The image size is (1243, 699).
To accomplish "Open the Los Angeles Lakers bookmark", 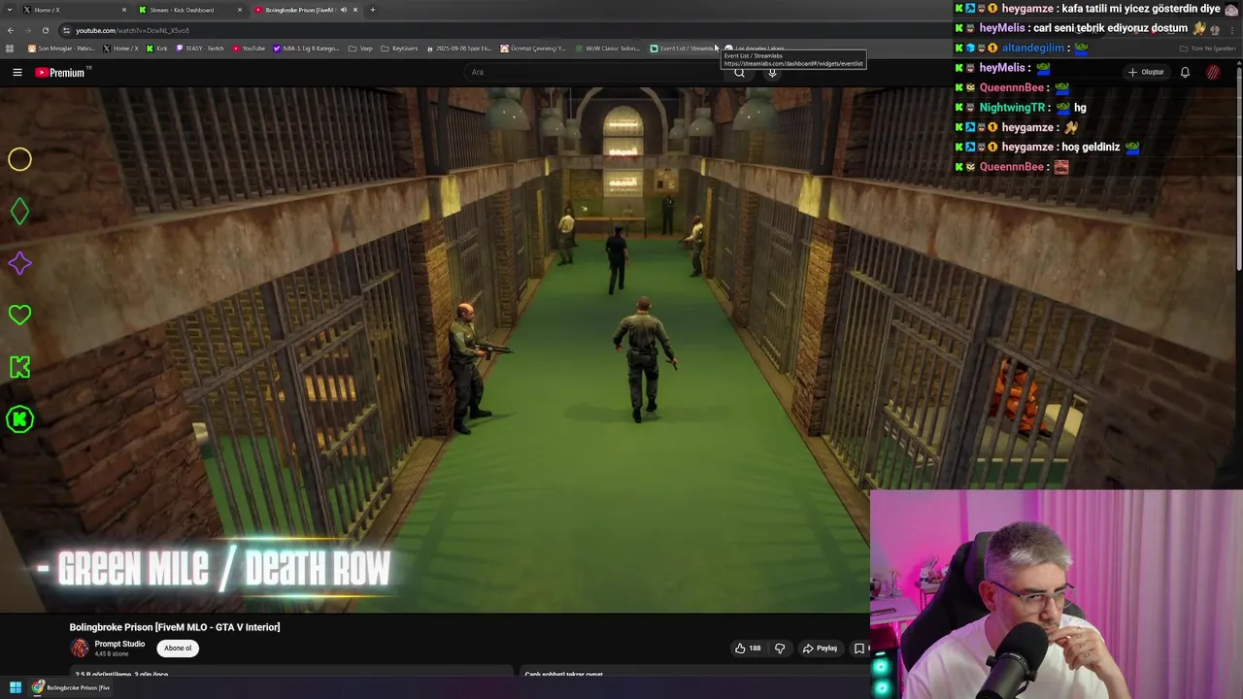I will pyautogui.click(x=755, y=49).
